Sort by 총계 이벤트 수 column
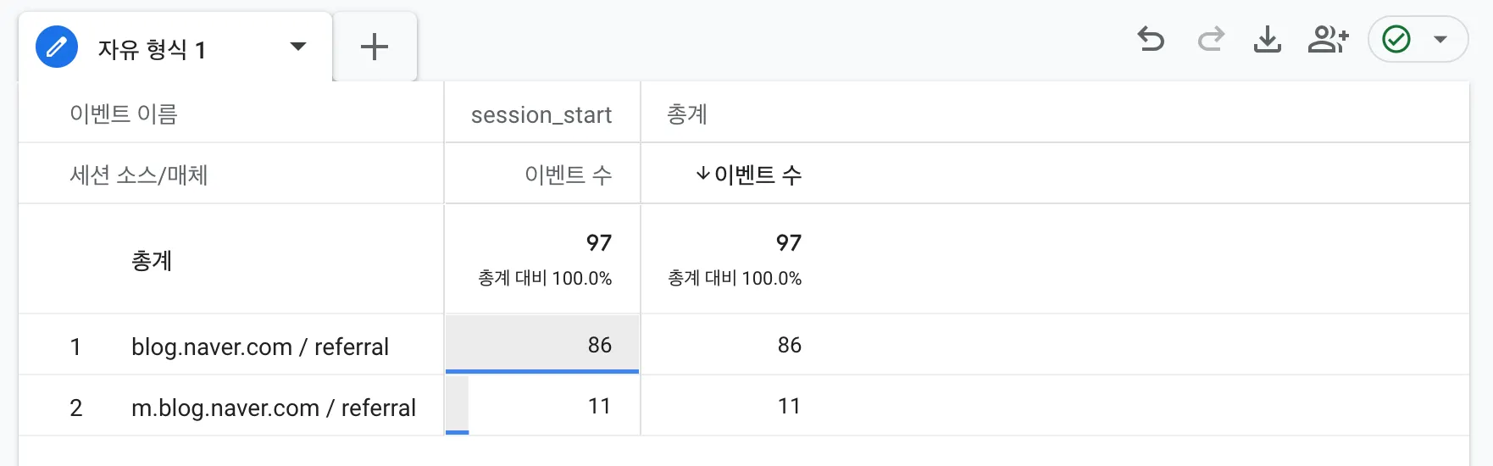This screenshot has height=466, width=1493. [758, 175]
